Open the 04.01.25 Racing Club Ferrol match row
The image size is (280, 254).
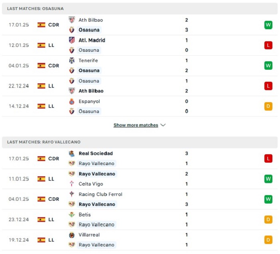coord(140,199)
